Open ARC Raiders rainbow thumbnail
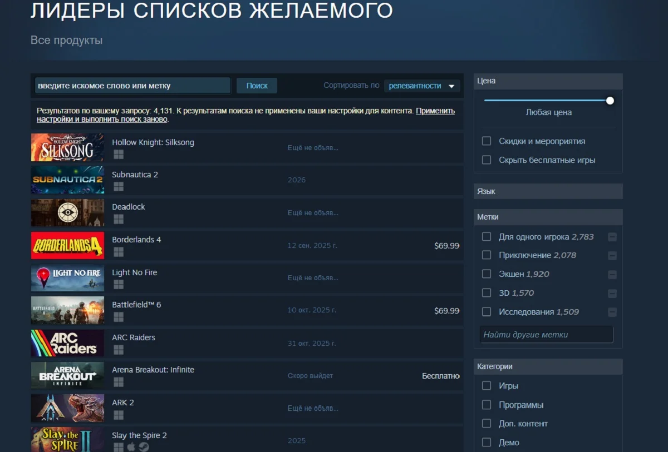 coord(67,343)
